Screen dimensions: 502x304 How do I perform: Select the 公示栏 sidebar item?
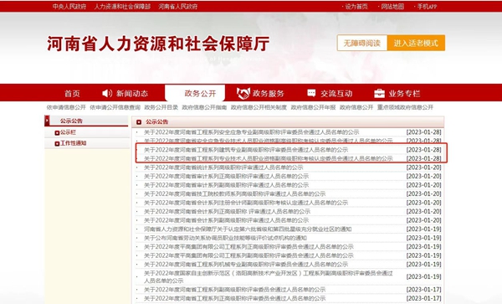[68, 132]
